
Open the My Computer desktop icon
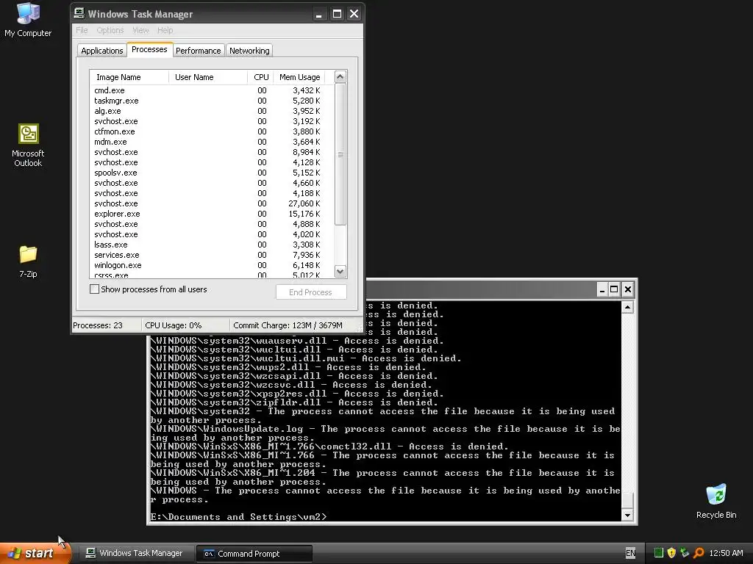28,19
